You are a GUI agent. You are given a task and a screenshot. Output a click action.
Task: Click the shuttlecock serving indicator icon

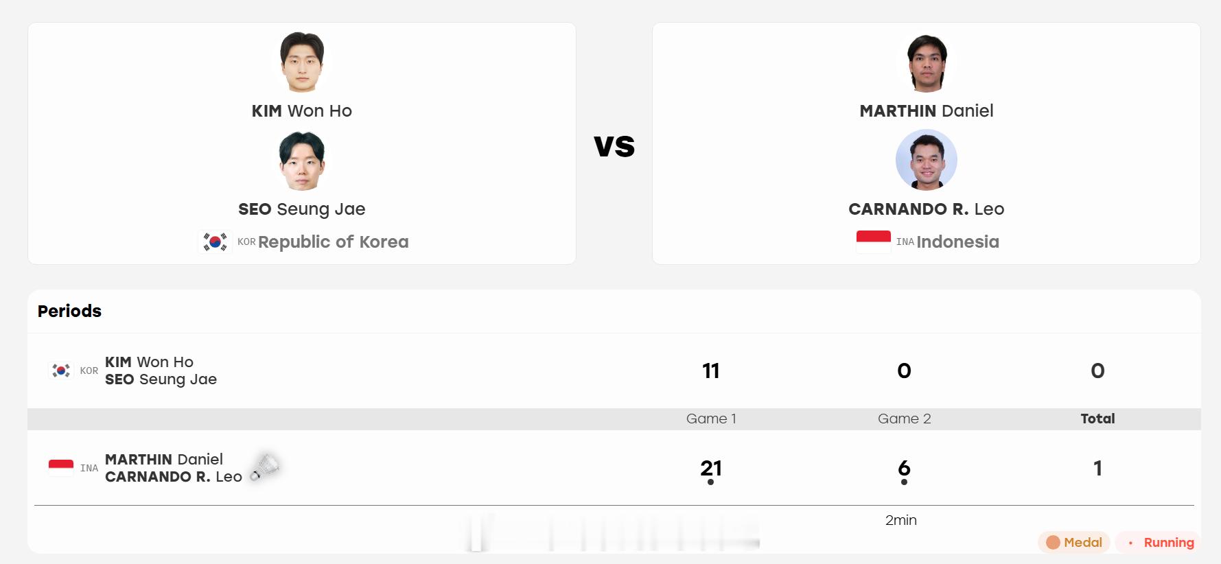[265, 467]
